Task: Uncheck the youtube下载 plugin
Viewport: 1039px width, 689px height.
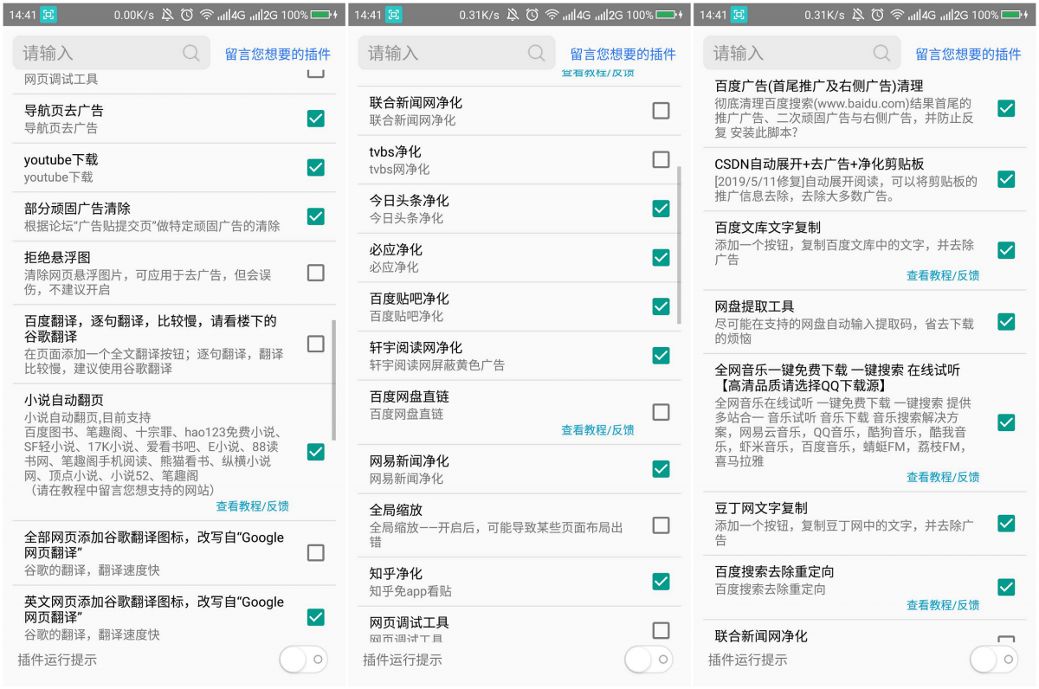Action: point(316,167)
